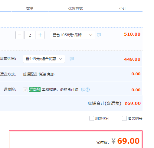The image size is (154, 148).
Task: Click the quantity input field showing 2
Action: (30, 35)
